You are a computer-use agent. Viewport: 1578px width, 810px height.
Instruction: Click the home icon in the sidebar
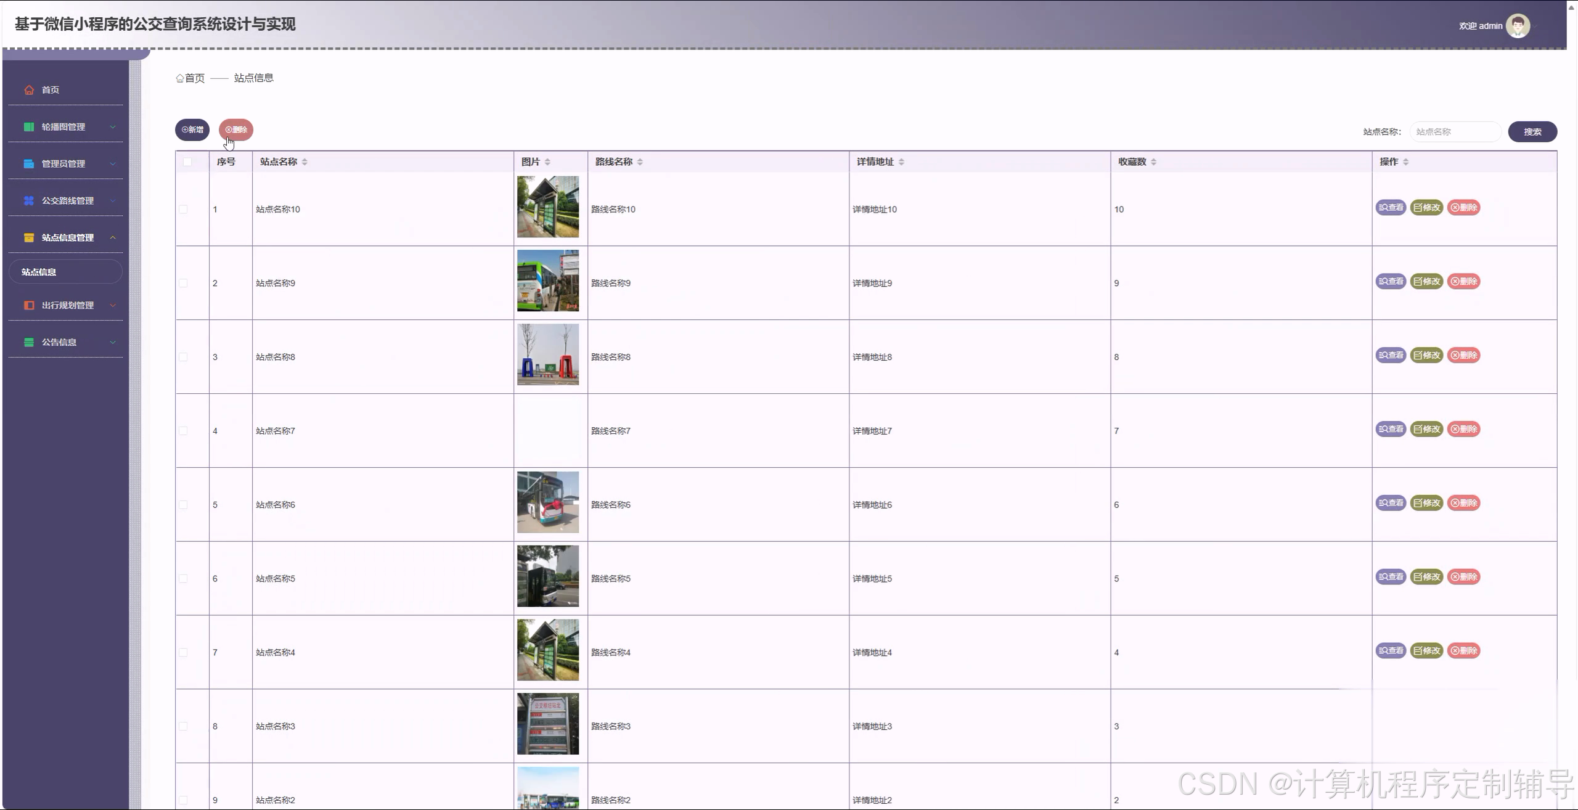point(29,90)
